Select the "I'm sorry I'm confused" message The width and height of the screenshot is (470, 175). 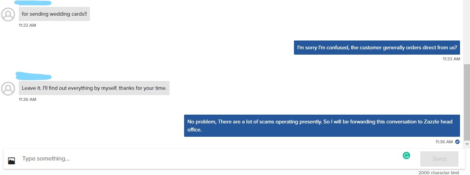click(x=377, y=48)
